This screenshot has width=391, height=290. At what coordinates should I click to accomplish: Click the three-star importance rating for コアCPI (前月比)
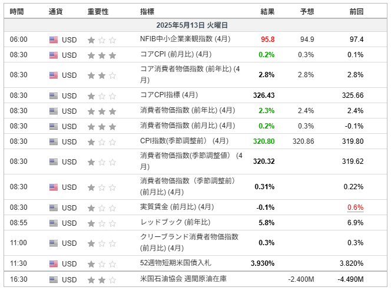coord(101,55)
